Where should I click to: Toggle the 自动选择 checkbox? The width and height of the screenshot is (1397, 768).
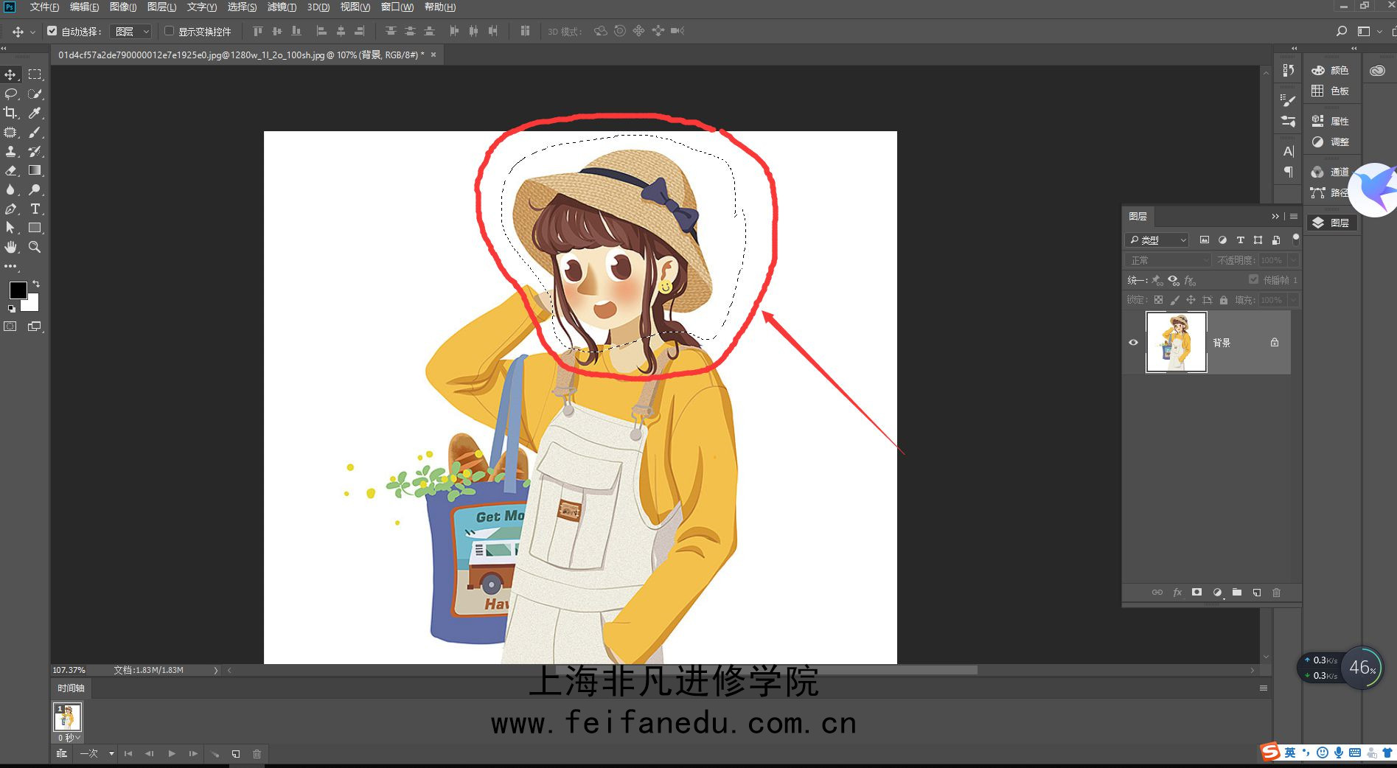(x=52, y=31)
